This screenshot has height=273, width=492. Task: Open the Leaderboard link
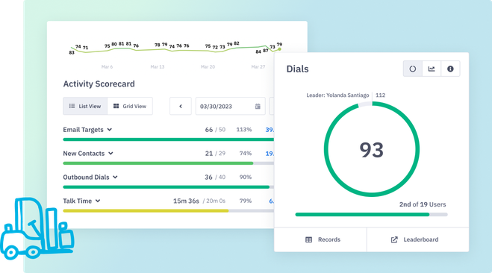(418, 239)
